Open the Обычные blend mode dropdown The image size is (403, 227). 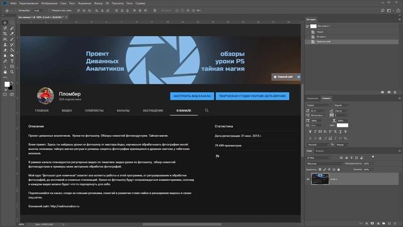coord(325,164)
